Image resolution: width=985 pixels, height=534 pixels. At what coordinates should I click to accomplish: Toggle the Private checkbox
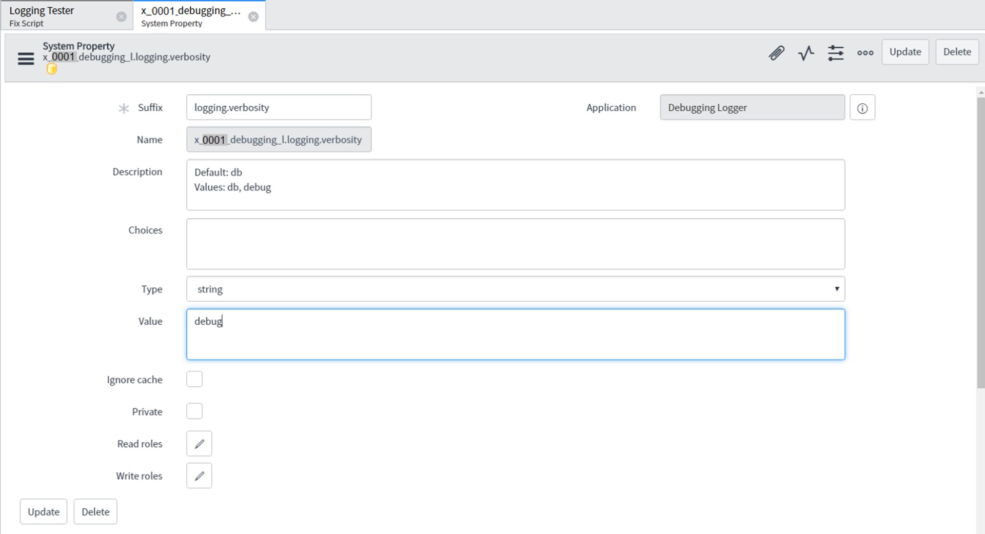194,411
